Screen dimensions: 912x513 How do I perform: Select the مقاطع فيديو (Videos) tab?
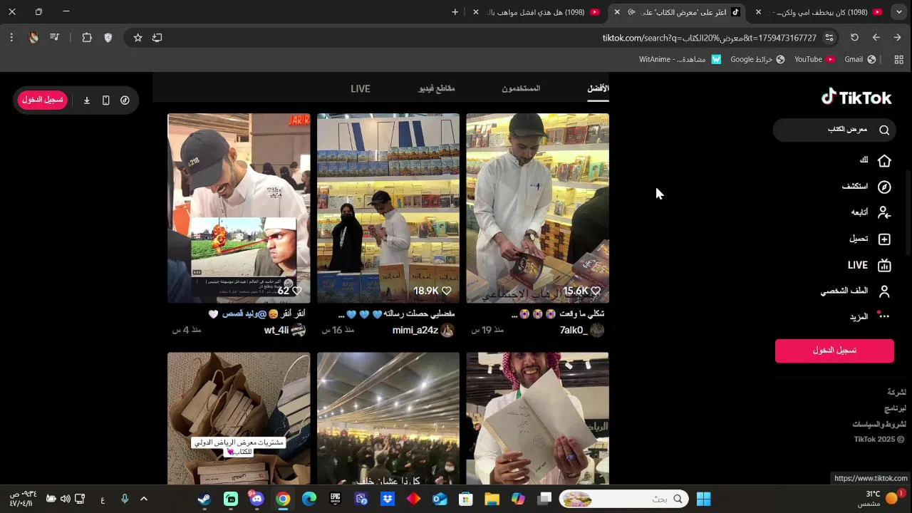click(x=436, y=88)
